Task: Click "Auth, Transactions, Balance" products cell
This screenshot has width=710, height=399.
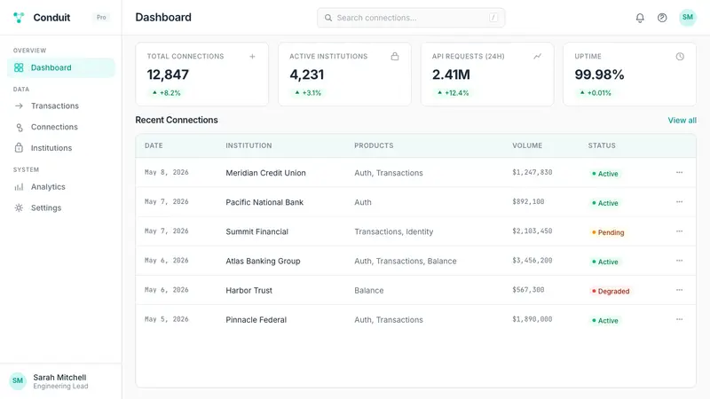Action: [x=406, y=261]
